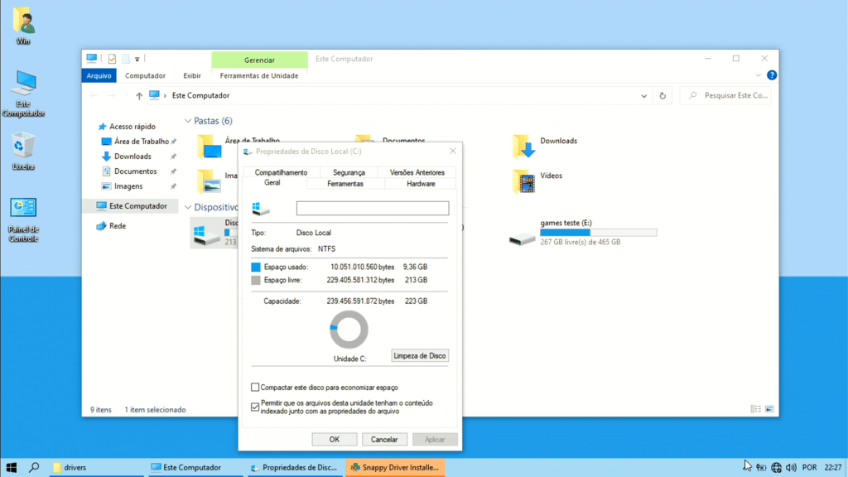Click the disk label text field
The image size is (848, 477).
pyautogui.click(x=372, y=208)
